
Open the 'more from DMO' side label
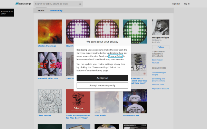coord(7,12)
